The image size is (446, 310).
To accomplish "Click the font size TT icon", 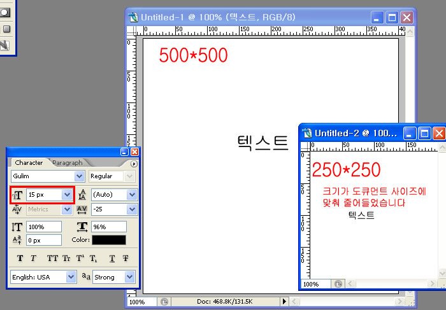I will pyautogui.click(x=17, y=195).
